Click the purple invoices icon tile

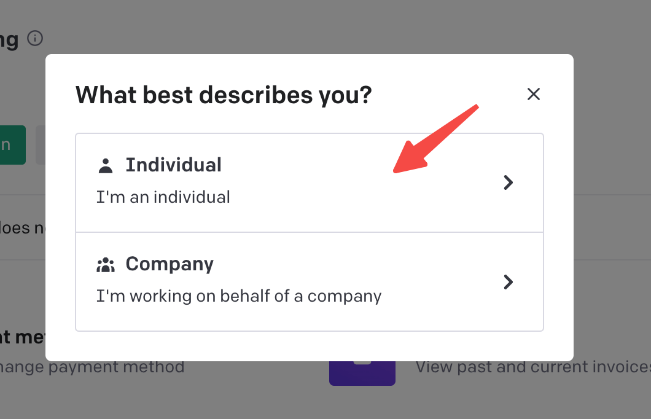click(x=362, y=372)
